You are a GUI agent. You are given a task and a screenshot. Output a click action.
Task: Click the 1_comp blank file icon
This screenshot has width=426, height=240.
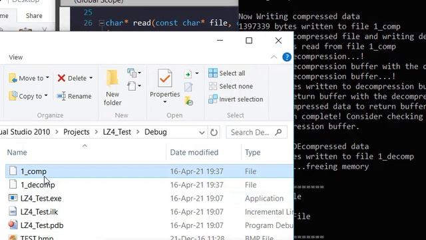coord(13,171)
